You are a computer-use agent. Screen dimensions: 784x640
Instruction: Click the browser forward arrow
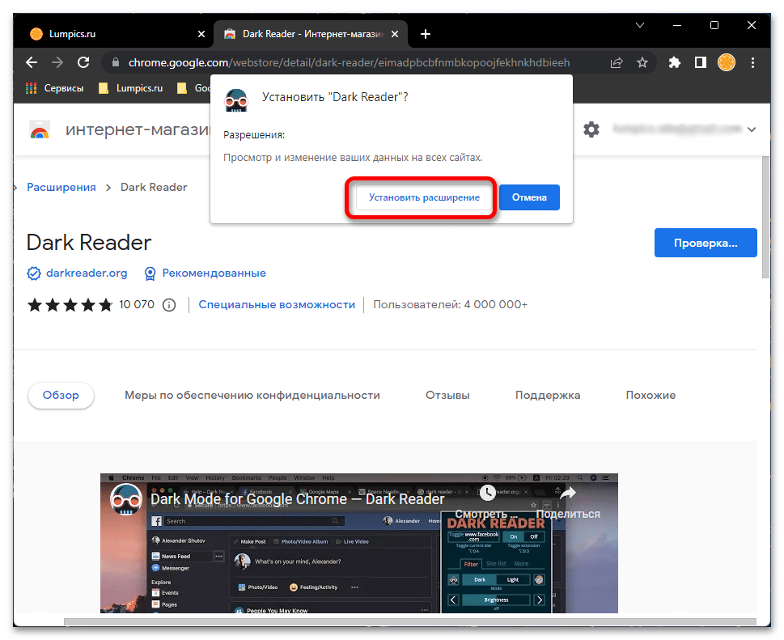[57, 62]
